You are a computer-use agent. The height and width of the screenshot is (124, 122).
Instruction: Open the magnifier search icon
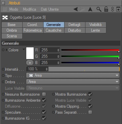pos(99,9)
